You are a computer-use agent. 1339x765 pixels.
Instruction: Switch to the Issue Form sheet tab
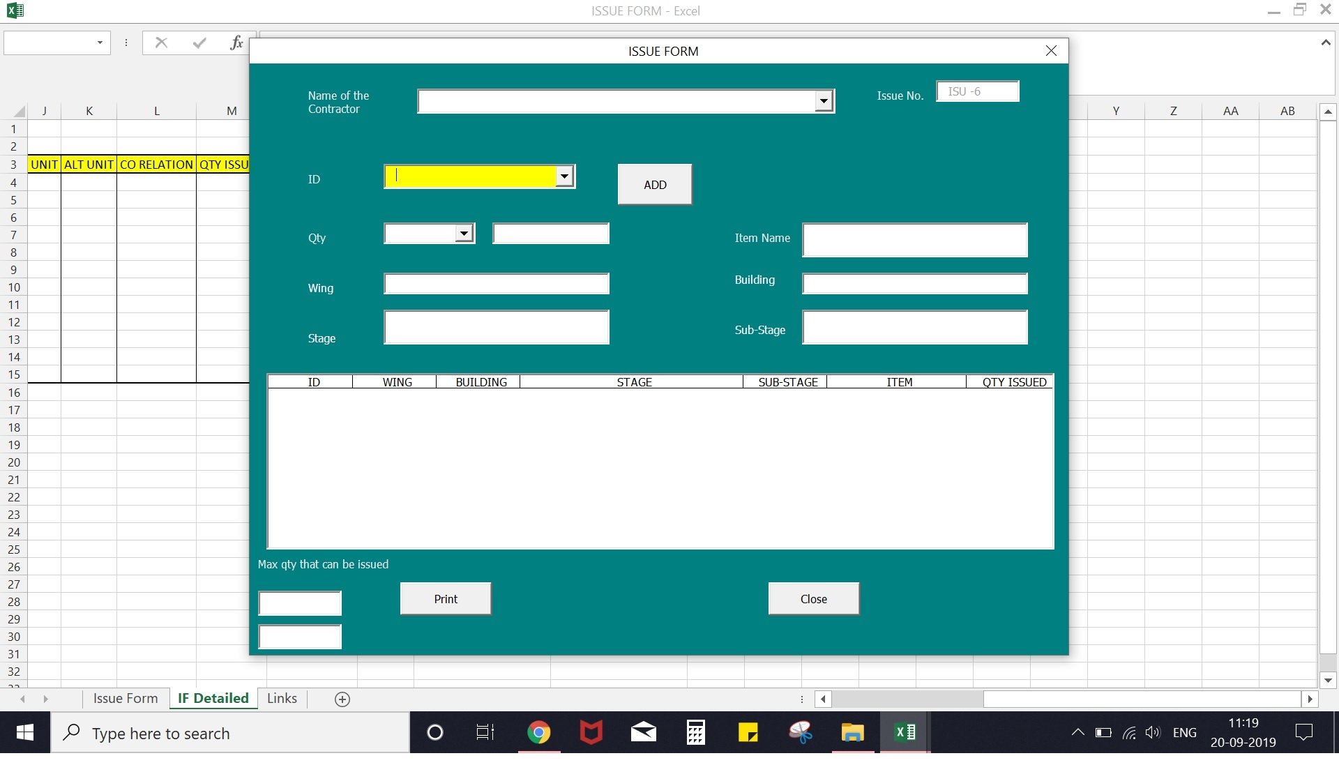pyautogui.click(x=126, y=698)
